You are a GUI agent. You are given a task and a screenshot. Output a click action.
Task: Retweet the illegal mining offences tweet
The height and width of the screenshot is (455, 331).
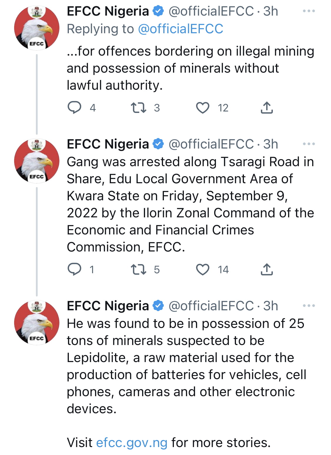139,108
